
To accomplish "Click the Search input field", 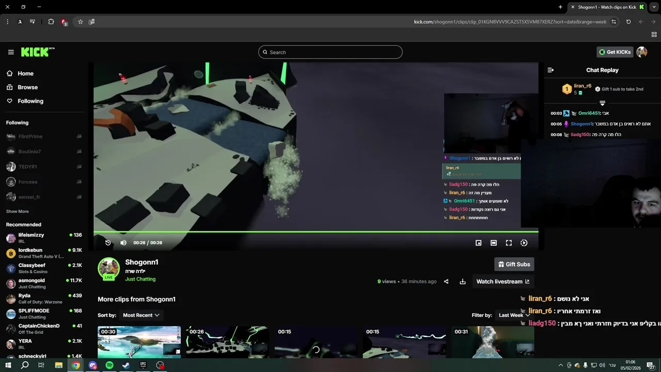I will pos(330,52).
